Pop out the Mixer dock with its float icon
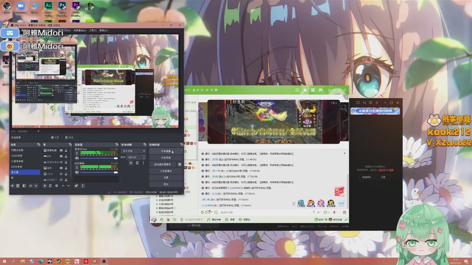Viewport: 472px width, 265px height. (117, 145)
